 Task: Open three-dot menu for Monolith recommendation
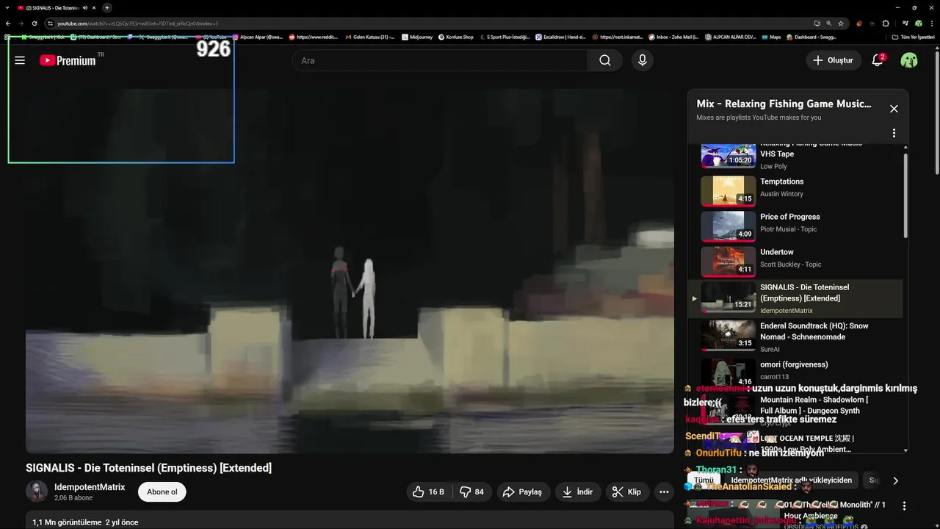point(904,506)
